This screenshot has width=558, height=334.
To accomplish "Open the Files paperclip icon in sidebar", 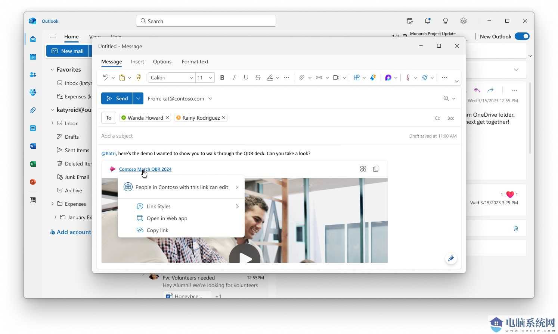I will (33, 110).
